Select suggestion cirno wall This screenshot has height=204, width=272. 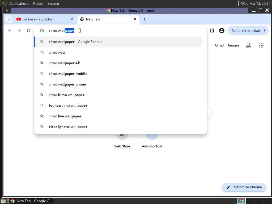(x=118, y=52)
